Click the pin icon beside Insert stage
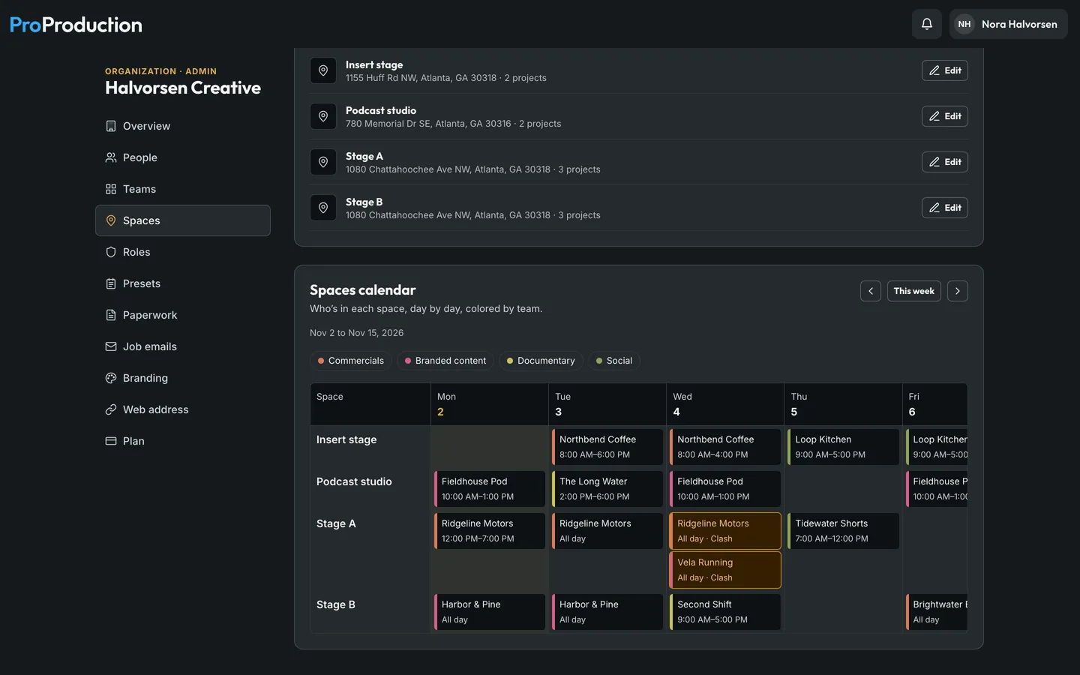 click(x=323, y=70)
